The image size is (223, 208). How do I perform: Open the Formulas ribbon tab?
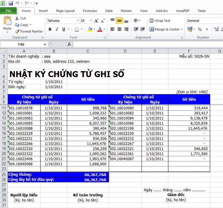[90, 11]
